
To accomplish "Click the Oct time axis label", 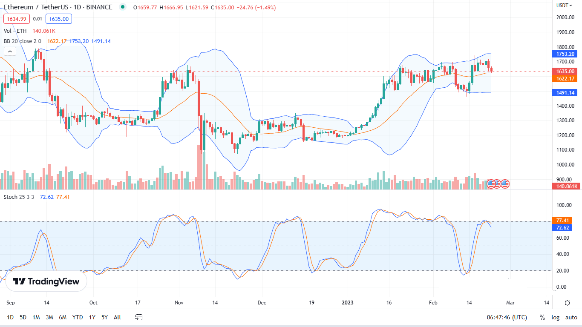I will pyautogui.click(x=93, y=303).
